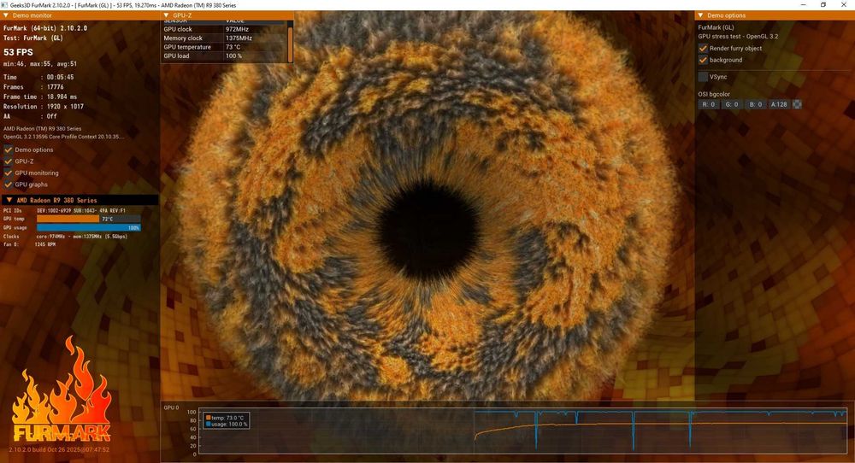Viewport: 855px width, 463px height.
Task: Click the B: 0 bgcolor field
Action: [755, 104]
